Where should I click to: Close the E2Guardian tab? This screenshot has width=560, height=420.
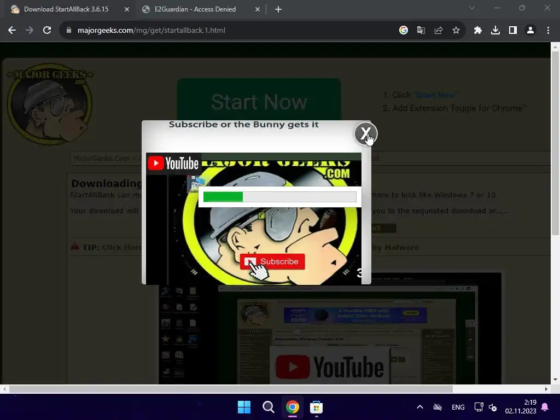pos(258,9)
